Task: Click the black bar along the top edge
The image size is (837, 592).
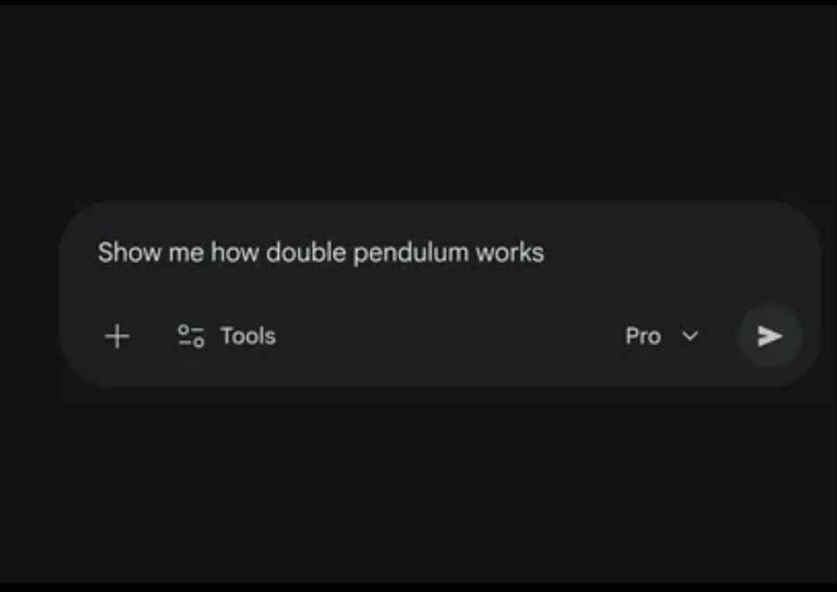Action: (418, 2)
